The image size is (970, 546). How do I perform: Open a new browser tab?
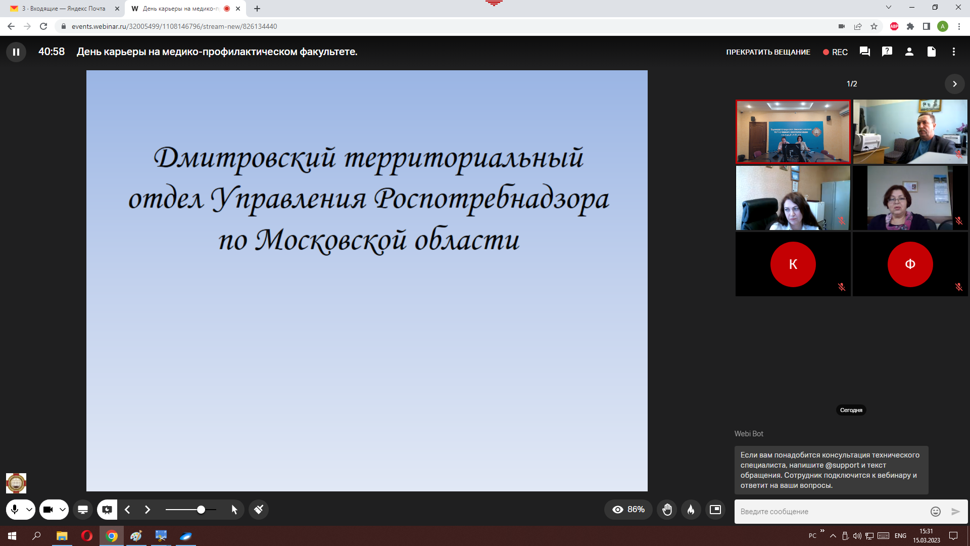257,9
